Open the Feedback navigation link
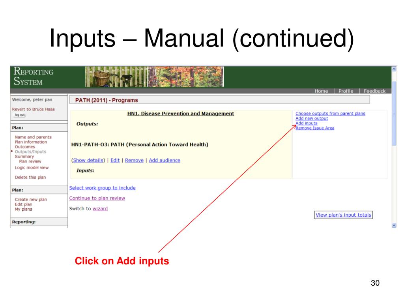The width and height of the screenshot is (404, 303). pos(375,91)
